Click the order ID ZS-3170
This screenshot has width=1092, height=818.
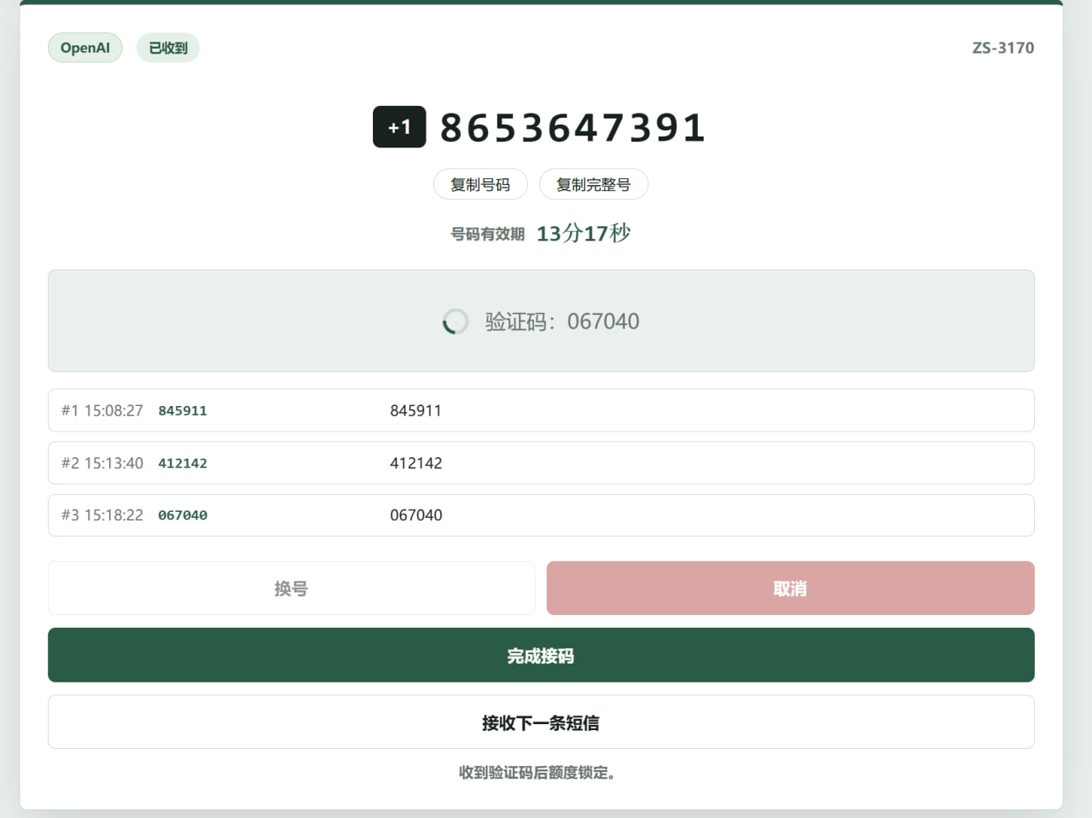[1003, 48]
